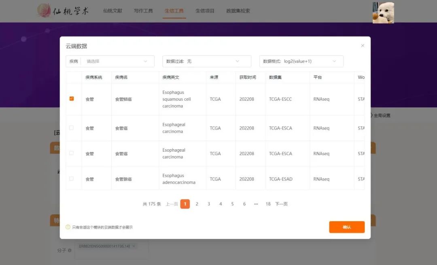
Task: Click the help icon next to 分子
Action: coord(70,250)
